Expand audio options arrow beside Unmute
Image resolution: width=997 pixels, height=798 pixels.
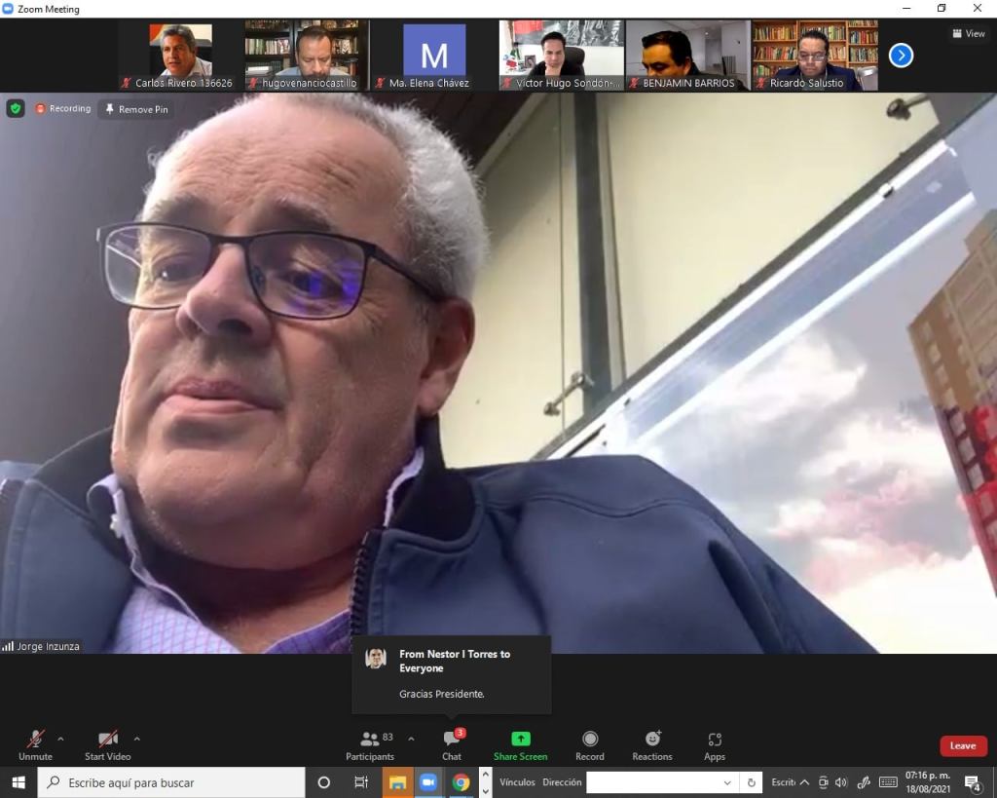tap(61, 739)
